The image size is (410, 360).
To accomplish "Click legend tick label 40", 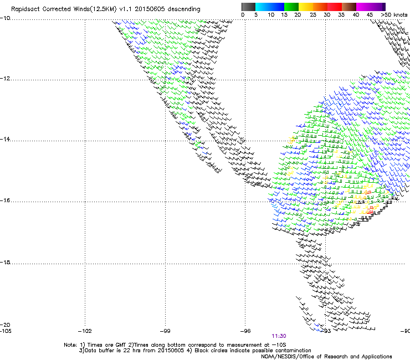I will [x=356, y=15].
